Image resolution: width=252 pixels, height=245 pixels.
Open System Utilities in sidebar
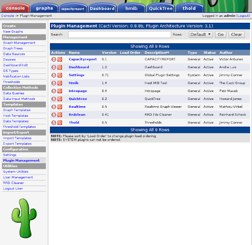point(16,172)
